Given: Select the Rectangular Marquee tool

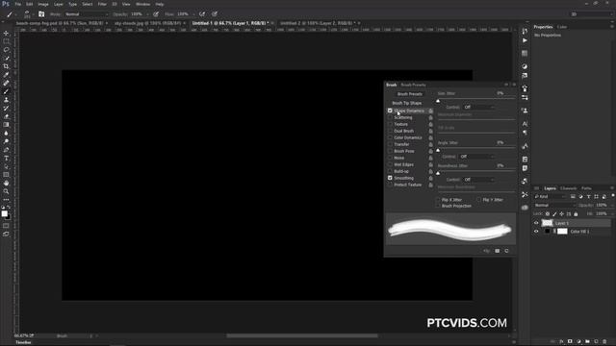Looking at the screenshot, I should click(x=6, y=41).
